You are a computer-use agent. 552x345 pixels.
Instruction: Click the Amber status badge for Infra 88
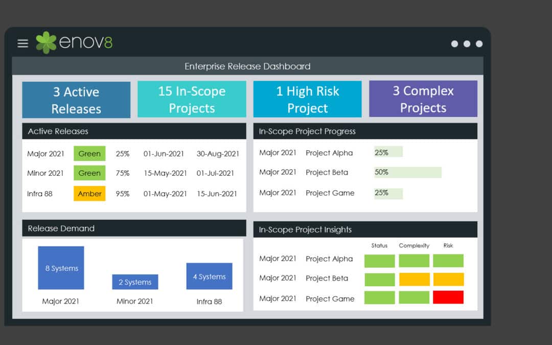pyautogui.click(x=89, y=194)
